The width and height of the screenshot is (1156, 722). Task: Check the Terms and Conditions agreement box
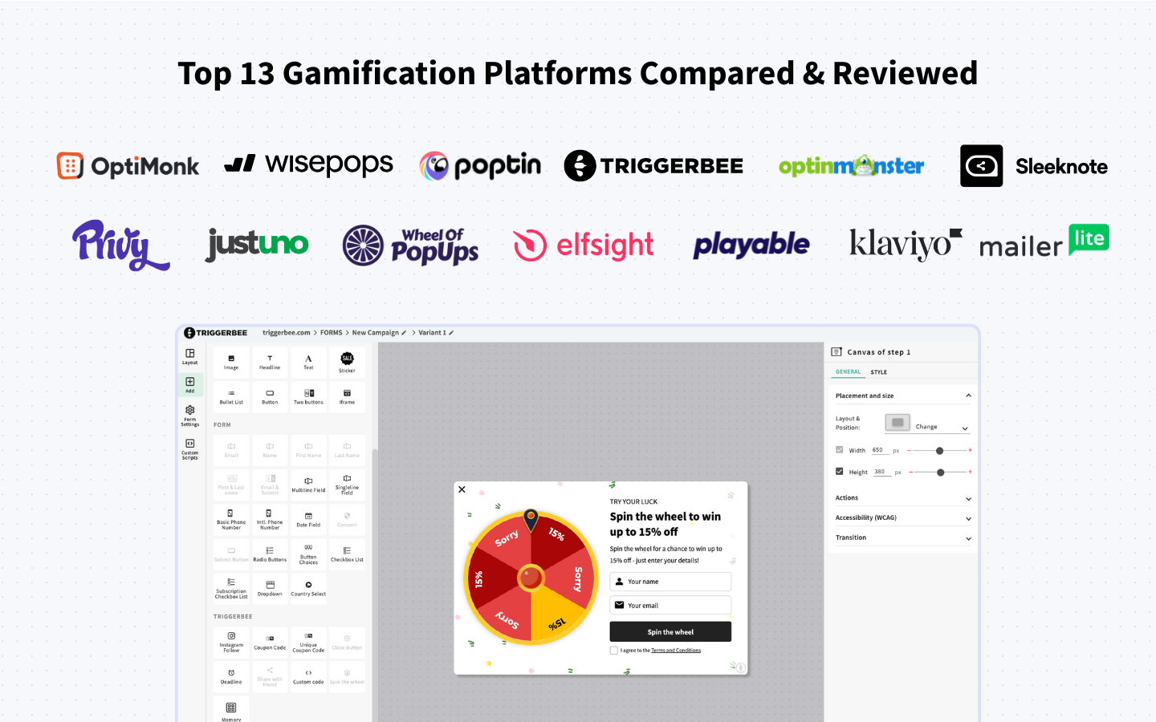click(x=614, y=651)
